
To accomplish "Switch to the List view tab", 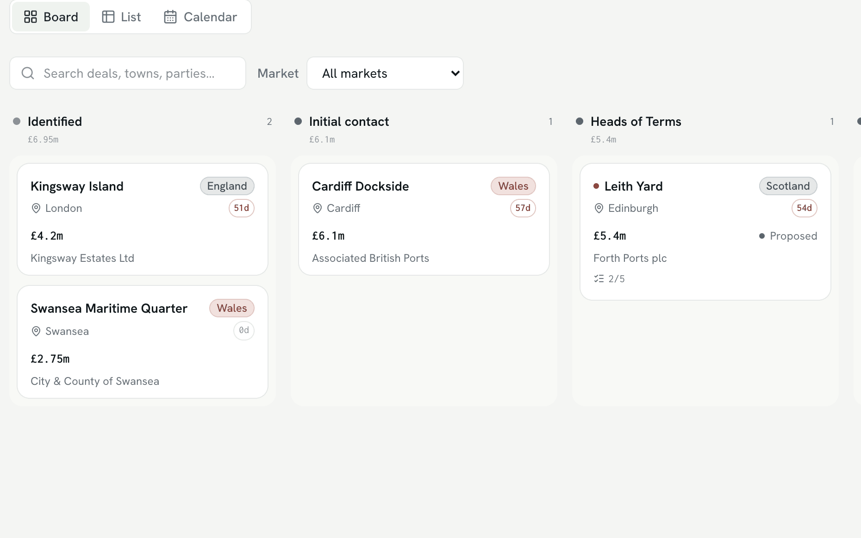I will 121,17.
